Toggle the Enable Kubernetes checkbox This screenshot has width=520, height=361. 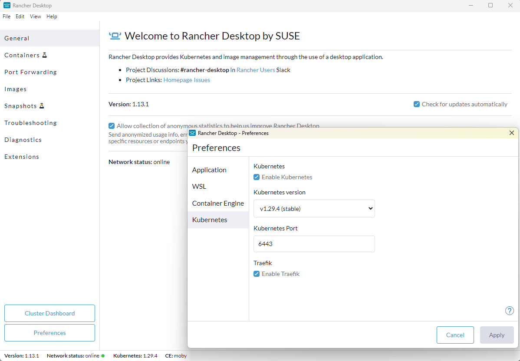[257, 177]
